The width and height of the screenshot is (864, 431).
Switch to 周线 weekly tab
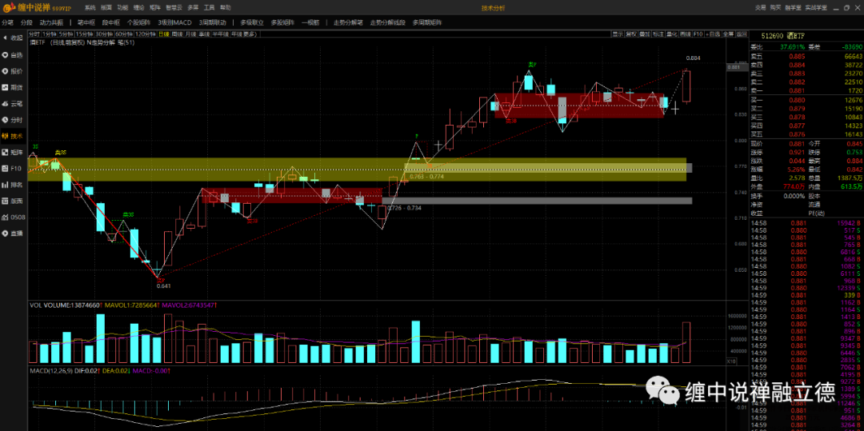click(178, 34)
